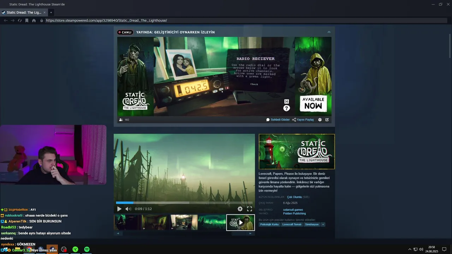The image size is (452, 254).
Task: Click the question mark help icon in broadcast
Action: [x=287, y=108]
